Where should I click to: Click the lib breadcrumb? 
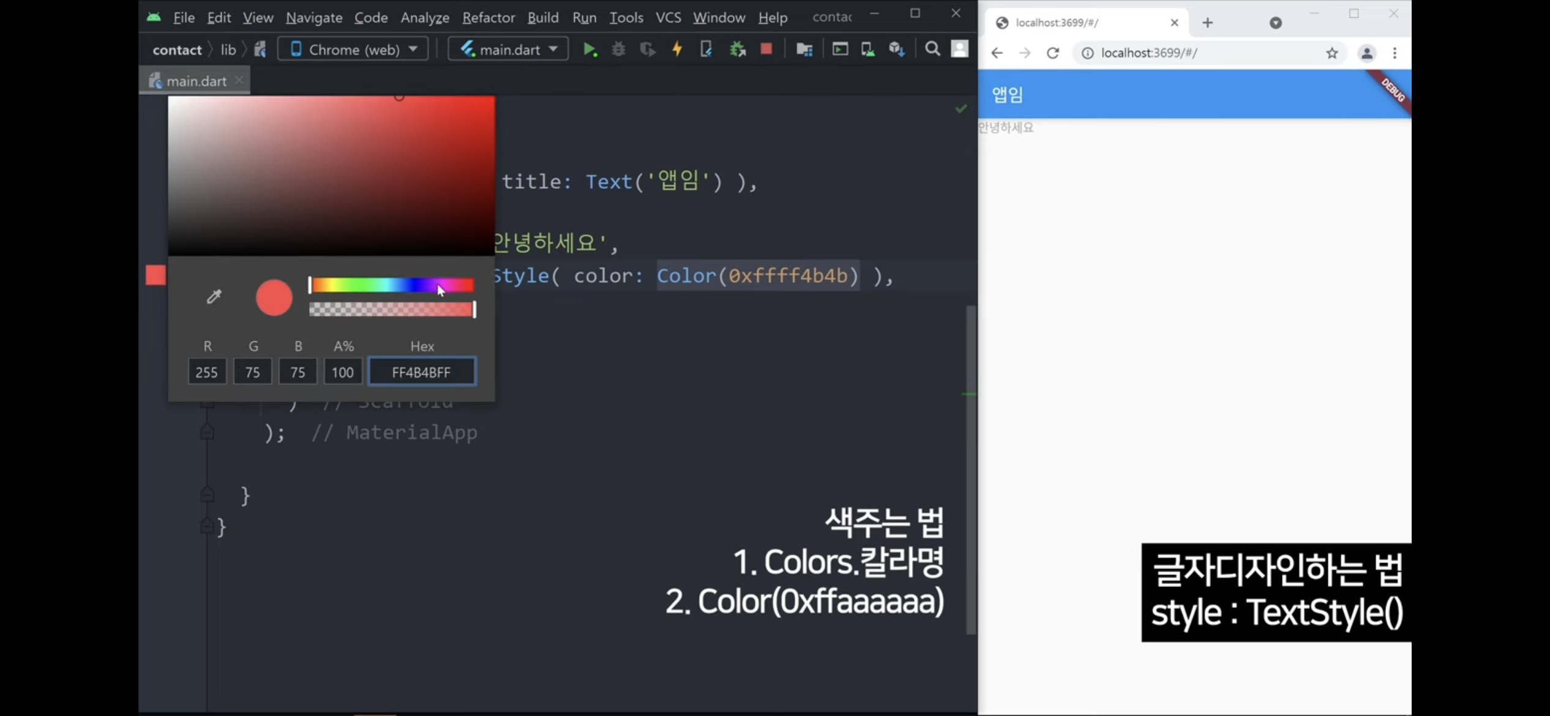(228, 50)
